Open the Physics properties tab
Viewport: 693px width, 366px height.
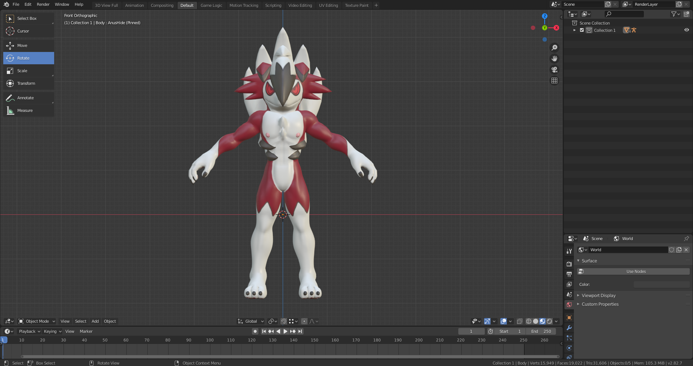pos(569,348)
